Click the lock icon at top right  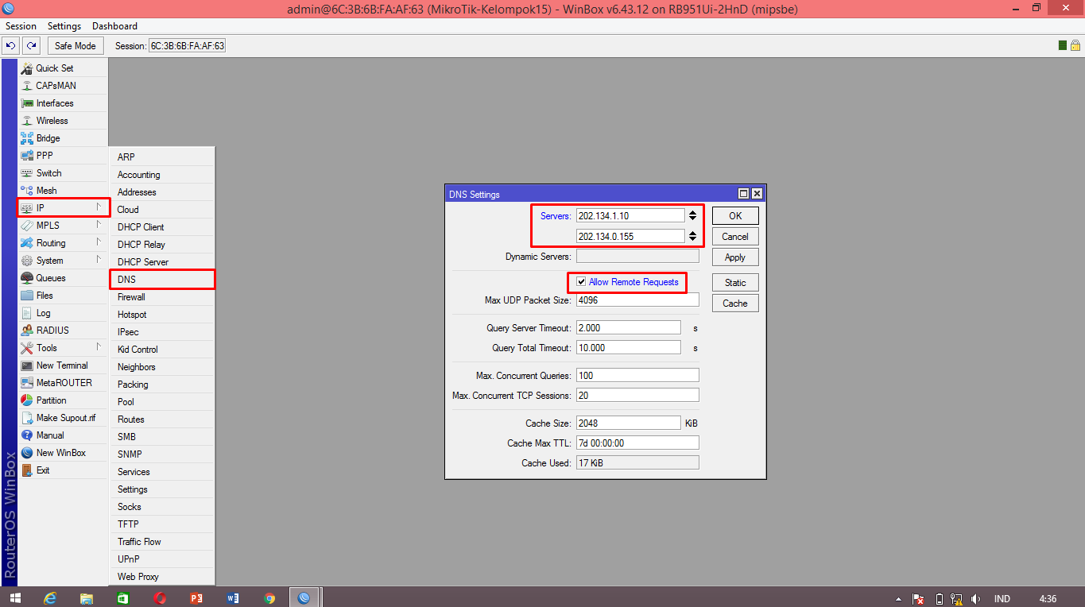click(x=1075, y=46)
